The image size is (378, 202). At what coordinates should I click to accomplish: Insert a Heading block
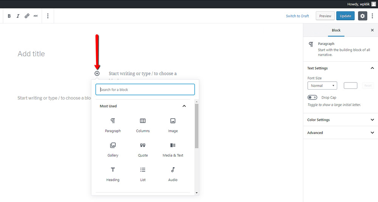[113, 174]
